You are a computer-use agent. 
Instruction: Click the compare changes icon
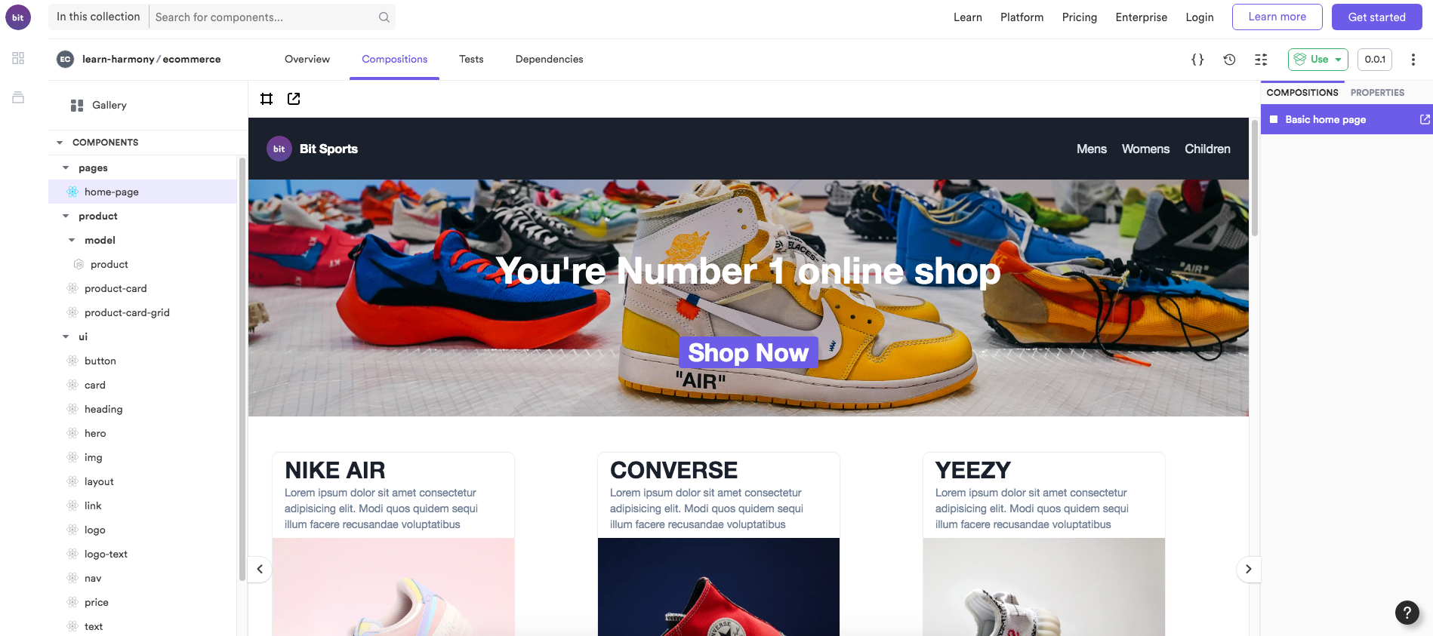point(1261,60)
